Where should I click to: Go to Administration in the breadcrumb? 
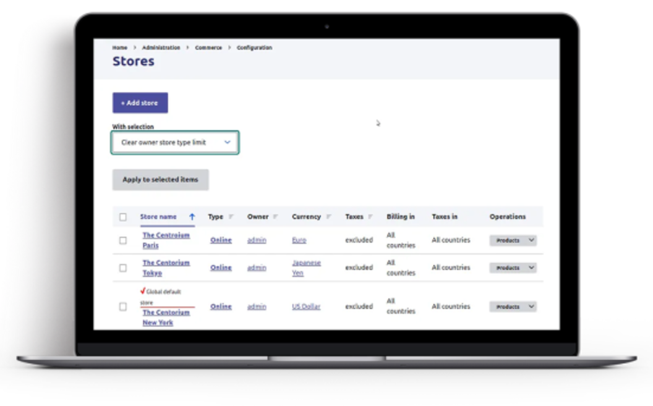point(161,48)
